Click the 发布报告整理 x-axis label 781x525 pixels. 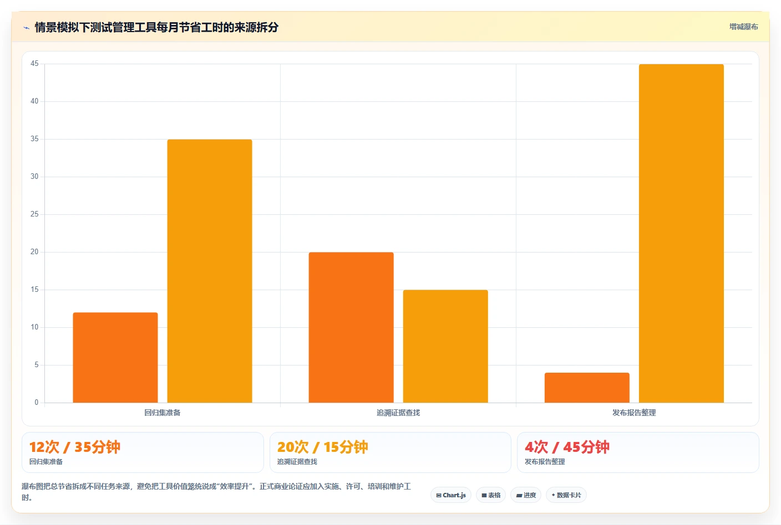point(634,413)
